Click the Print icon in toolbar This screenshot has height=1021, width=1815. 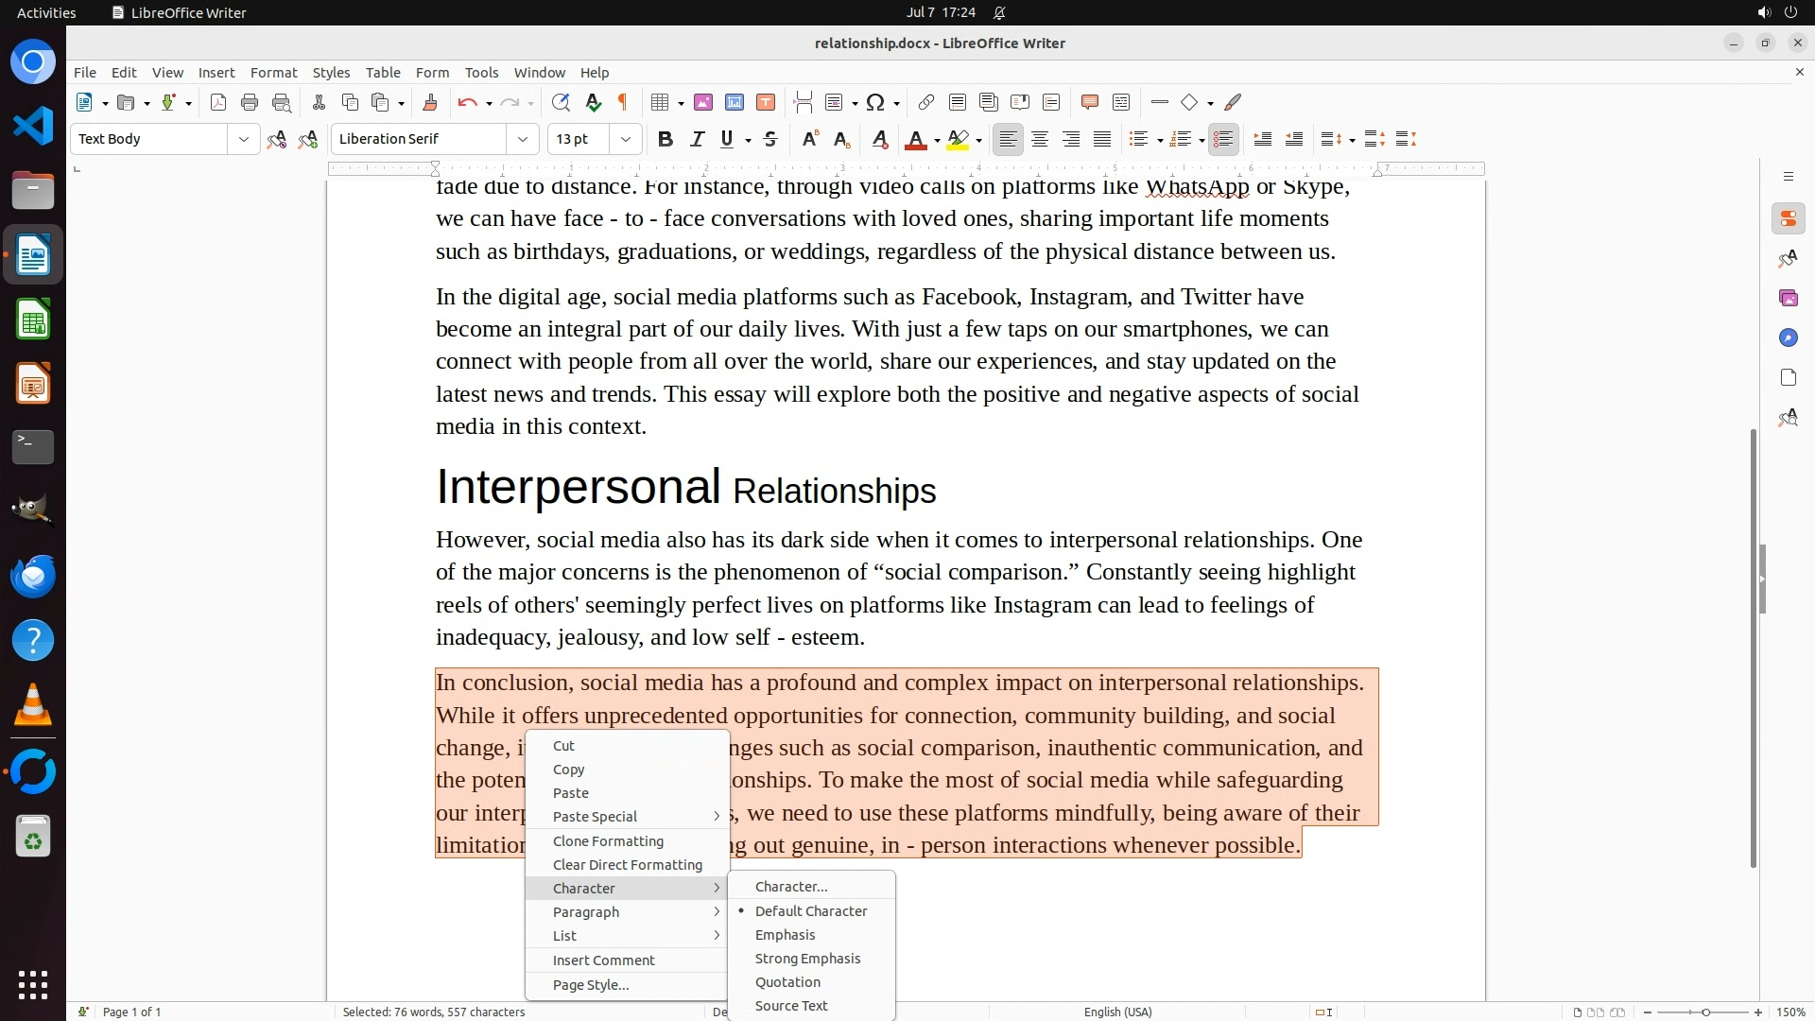pos(250,102)
